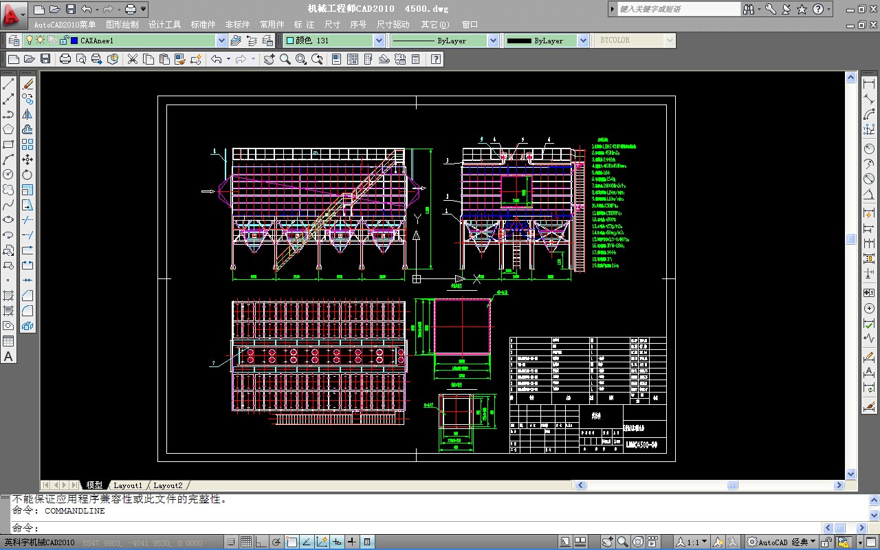880x550 pixels.
Task: Click the Multiline Text tool
Action: pos(8,356)
